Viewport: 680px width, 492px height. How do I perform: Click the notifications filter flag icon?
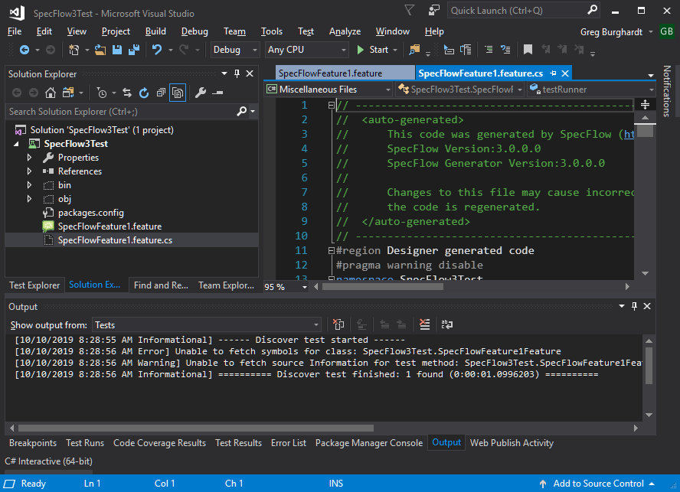[x=410, y=10]
